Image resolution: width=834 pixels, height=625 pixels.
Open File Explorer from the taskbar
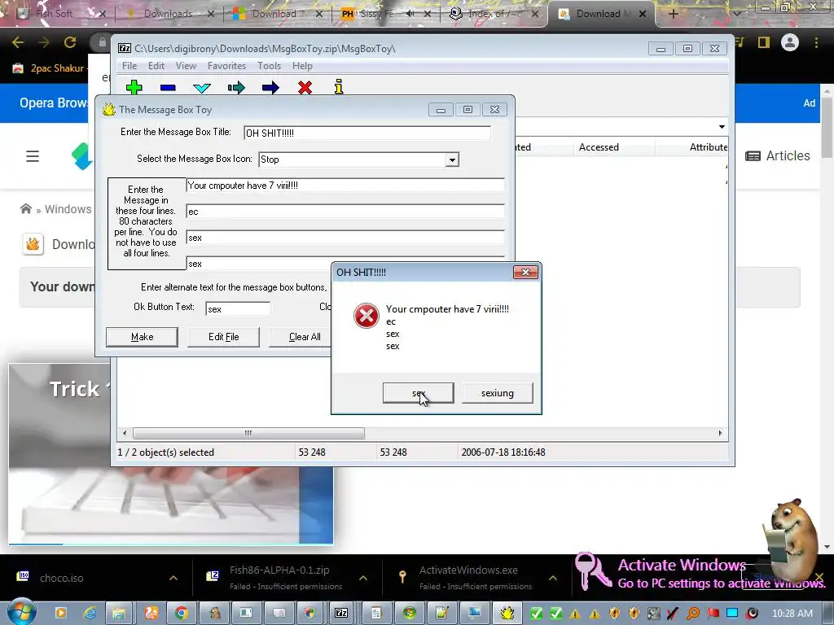119,614
